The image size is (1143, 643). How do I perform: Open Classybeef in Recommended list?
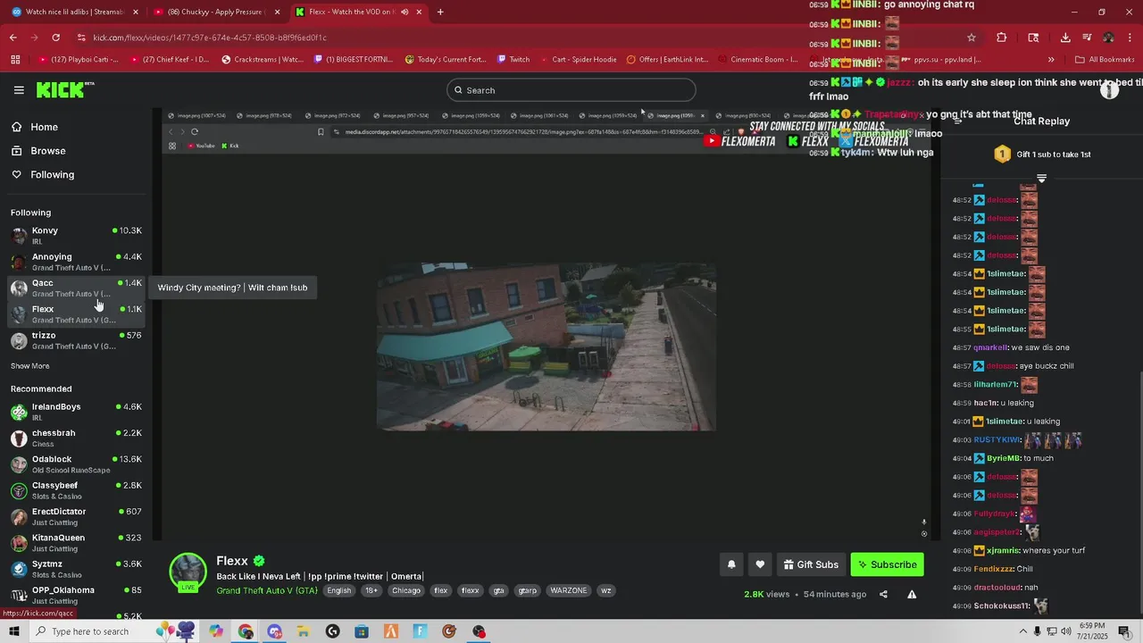76,490
